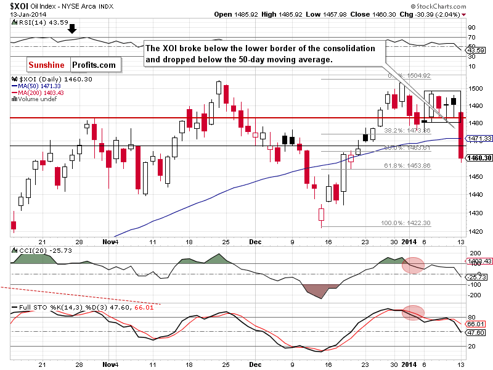Viewport: 493px width, 370px height.
Task: Click the 'CCI(20) -25.73' panel label
Action: tap(45, 250)
